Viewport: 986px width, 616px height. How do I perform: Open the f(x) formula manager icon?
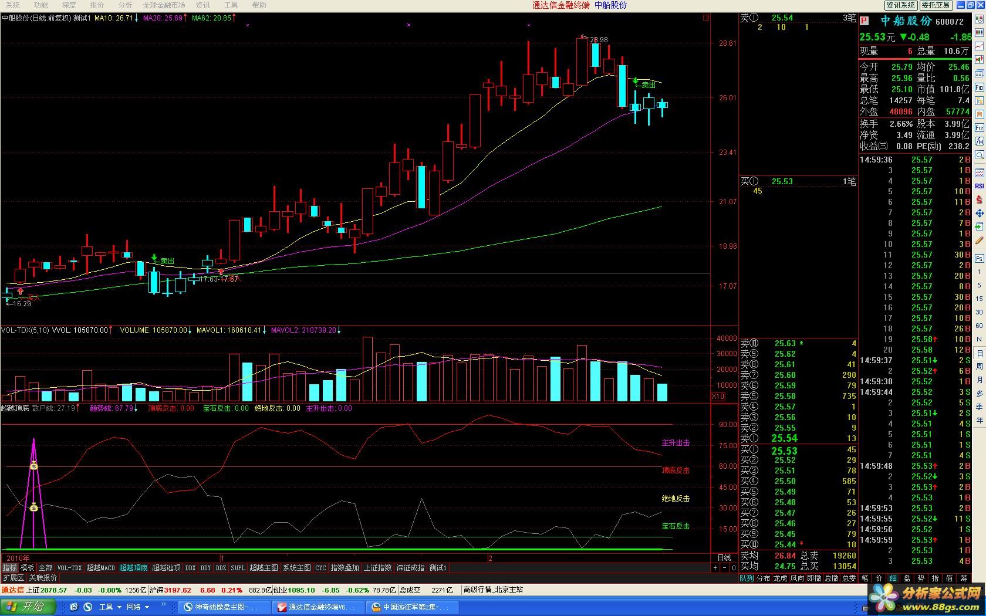(x=980, y=141)
